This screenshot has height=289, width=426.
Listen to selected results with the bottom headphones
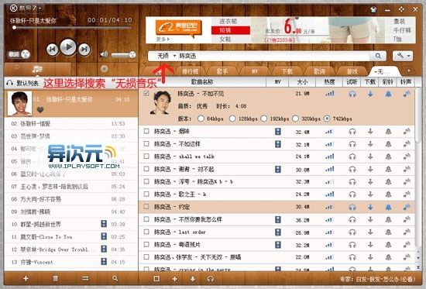pyautogui.click(x=210, y=279)
